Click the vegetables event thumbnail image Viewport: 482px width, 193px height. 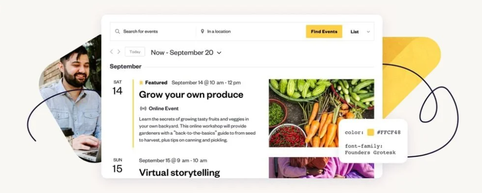[x=321, y=113]
